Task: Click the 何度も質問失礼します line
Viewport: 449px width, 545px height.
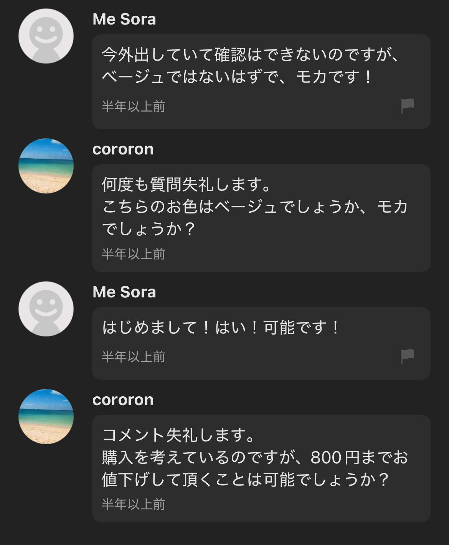Action: (187, 185)
